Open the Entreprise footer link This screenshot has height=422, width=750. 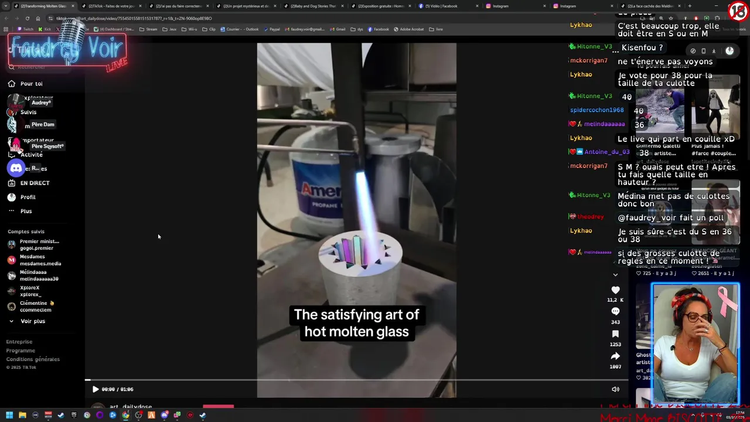[19, 342]
